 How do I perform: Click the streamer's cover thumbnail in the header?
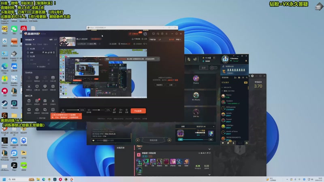click(67, 42)
